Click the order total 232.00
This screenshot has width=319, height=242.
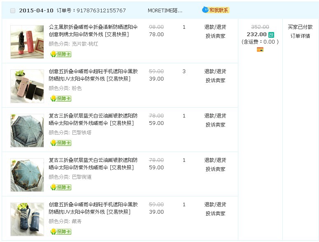[256, 35]
